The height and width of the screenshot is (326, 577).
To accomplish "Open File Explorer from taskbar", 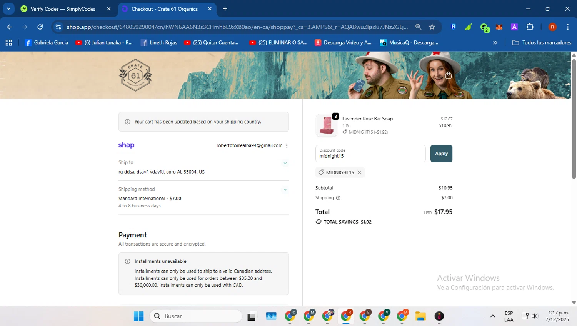I will point(420,316).
